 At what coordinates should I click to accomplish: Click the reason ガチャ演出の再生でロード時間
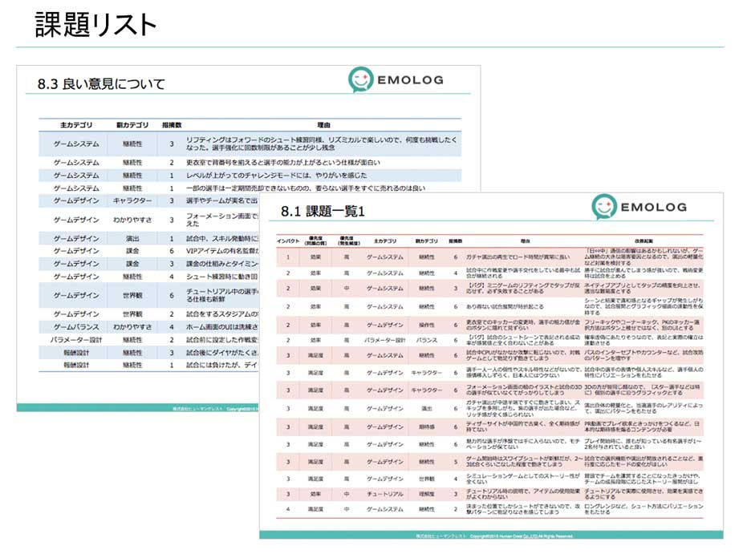(518, 257)
